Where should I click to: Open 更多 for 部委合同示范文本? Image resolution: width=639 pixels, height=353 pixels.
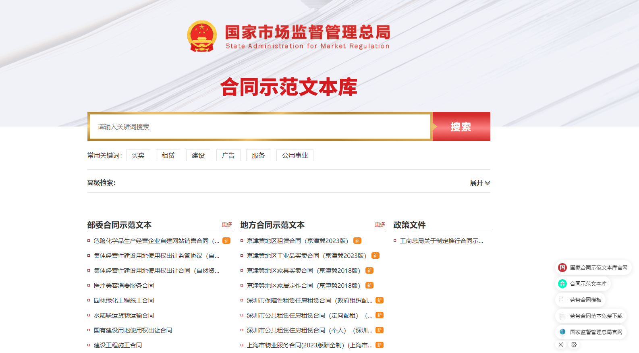[227, 224]
